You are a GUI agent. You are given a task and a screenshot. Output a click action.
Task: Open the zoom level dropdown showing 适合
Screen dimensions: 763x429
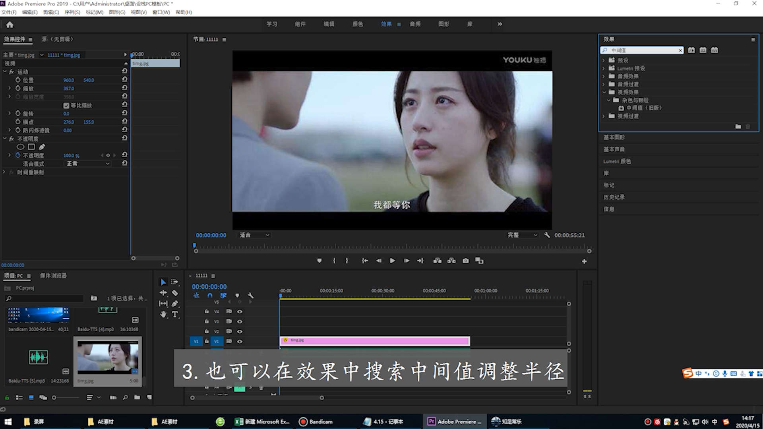click(254, 235)
